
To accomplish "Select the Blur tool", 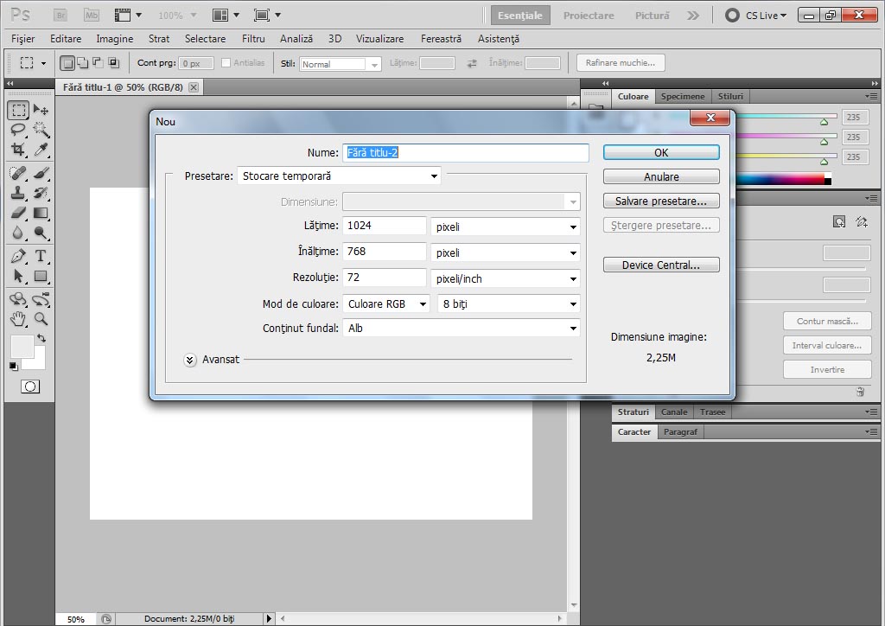I will point(18,233).
